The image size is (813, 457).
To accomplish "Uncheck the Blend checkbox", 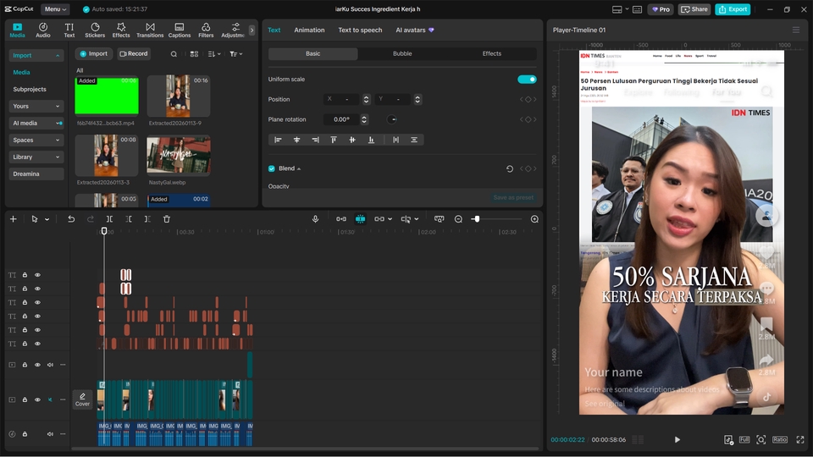I will tap(272, 168).
